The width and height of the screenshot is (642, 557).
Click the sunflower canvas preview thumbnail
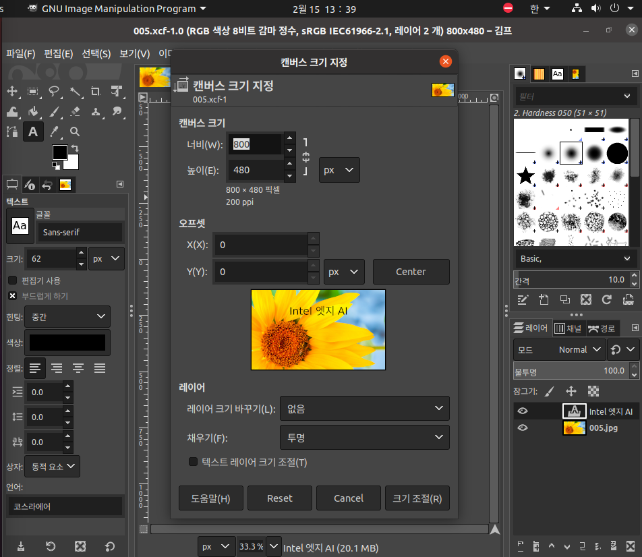click(318, 330)
